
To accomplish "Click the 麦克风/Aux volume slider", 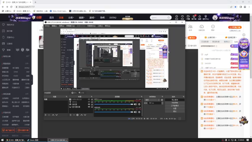I will click(x=114, y=104).
